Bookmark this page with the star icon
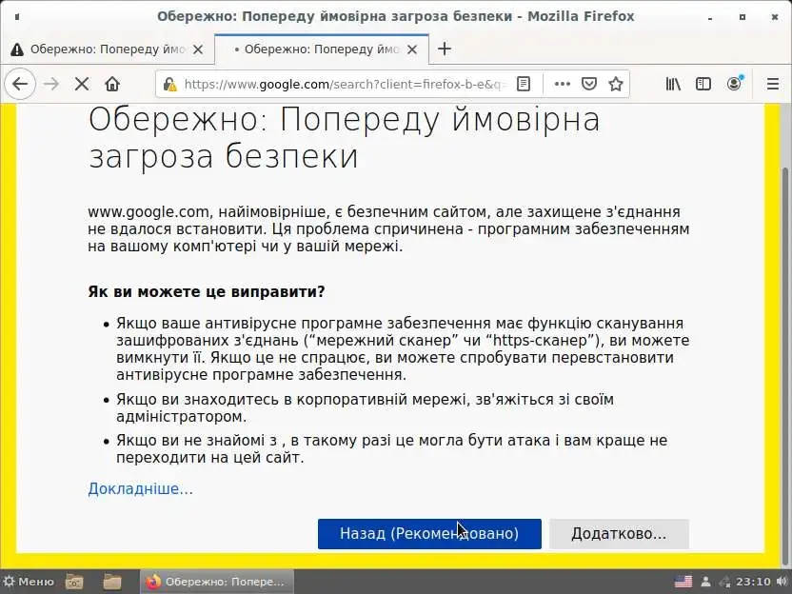 [616, 84]
